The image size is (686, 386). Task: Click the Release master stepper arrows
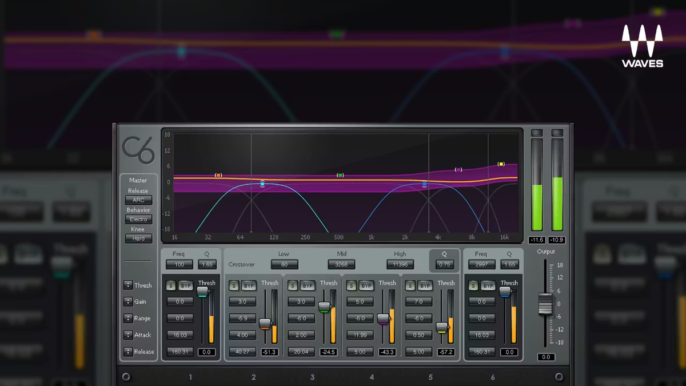127,352
